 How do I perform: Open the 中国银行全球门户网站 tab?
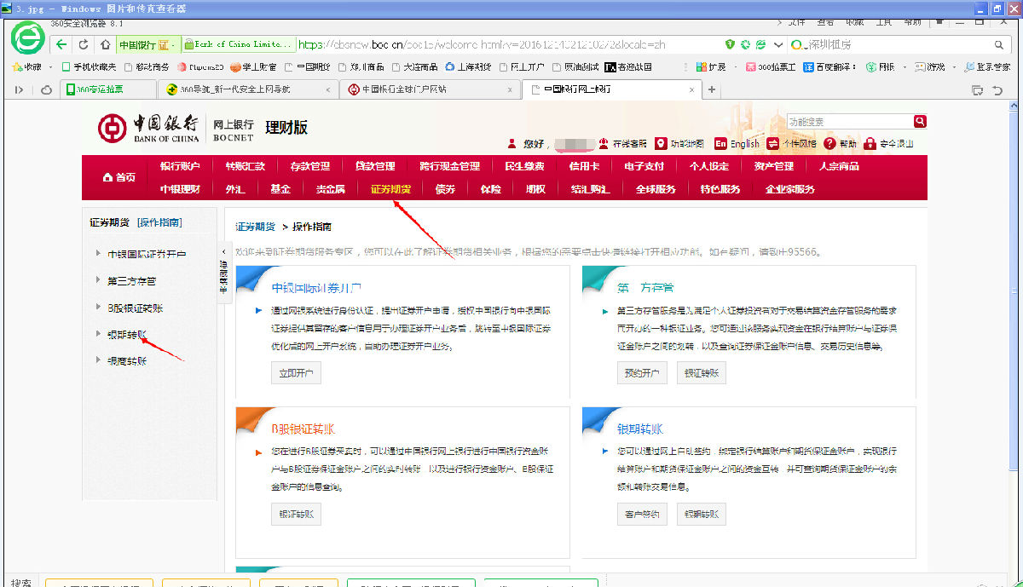click(x=429, y=89)
